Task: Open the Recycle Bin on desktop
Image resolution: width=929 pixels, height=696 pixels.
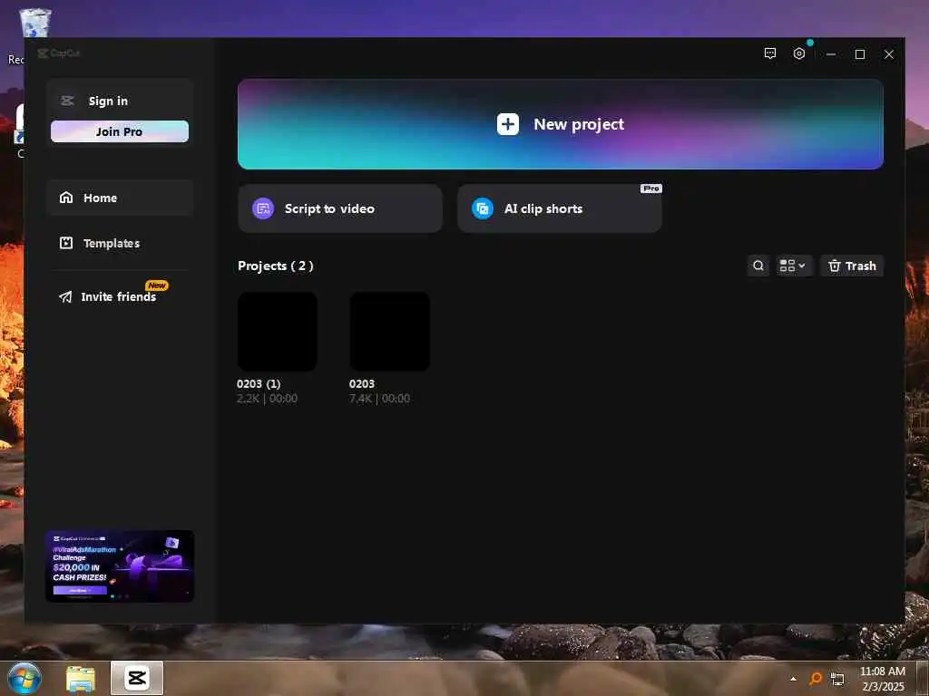Action: (x=34, y=24)
